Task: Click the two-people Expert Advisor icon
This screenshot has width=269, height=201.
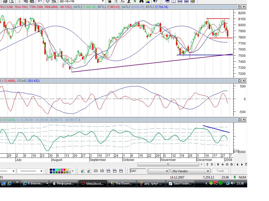Action: click(148, 1)
